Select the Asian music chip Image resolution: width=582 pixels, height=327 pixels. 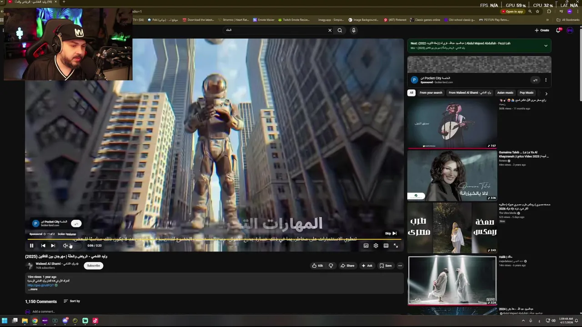[x=505, y=93]
